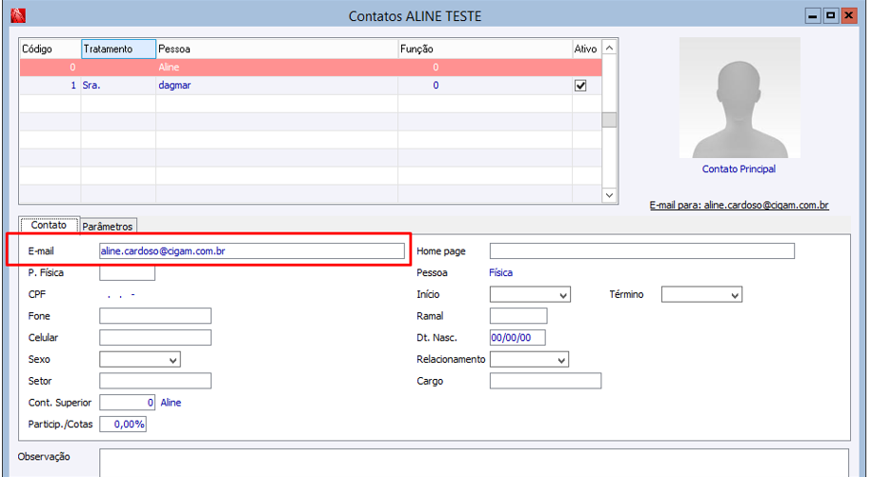Switch to the Parâmetros tab
The image size is (872, 477).
coord(108,227)
